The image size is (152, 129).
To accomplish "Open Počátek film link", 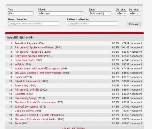I will 19,77.
